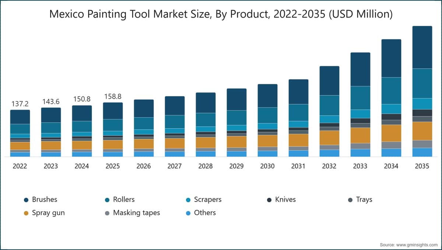442x250 pixels.
Task: Click the Knives legend color dot
Action: 269,200
